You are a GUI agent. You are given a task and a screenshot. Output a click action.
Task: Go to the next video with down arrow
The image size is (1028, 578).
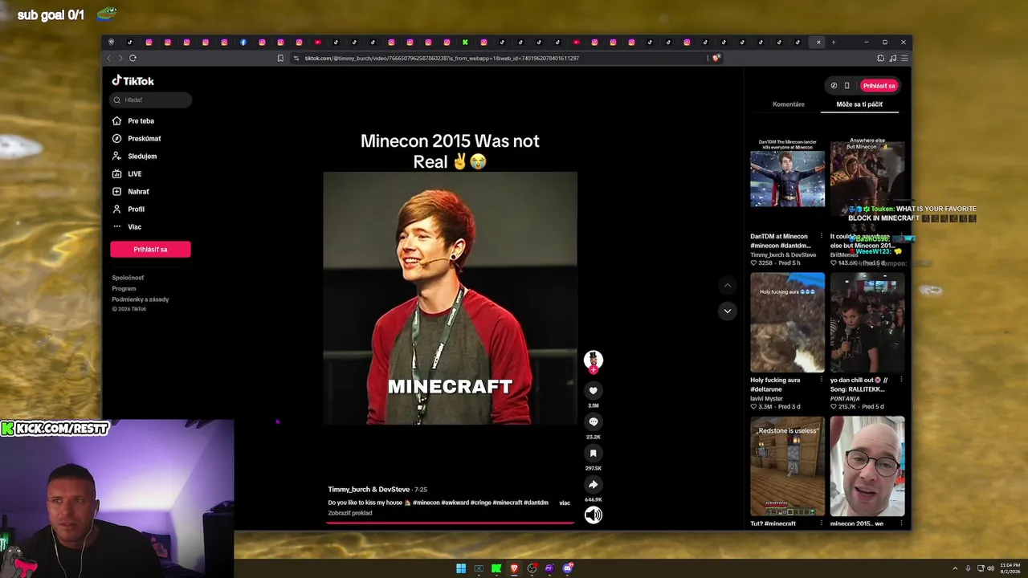[x=727, y=311]
